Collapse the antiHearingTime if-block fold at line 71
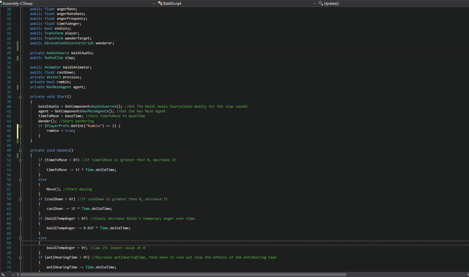The width and height of the screenshot is (469, 277). pos(21,258)
